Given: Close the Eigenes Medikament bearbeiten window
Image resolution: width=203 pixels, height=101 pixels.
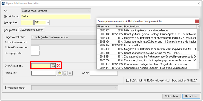Looking at the screenshot, I should tap(198, 4).
